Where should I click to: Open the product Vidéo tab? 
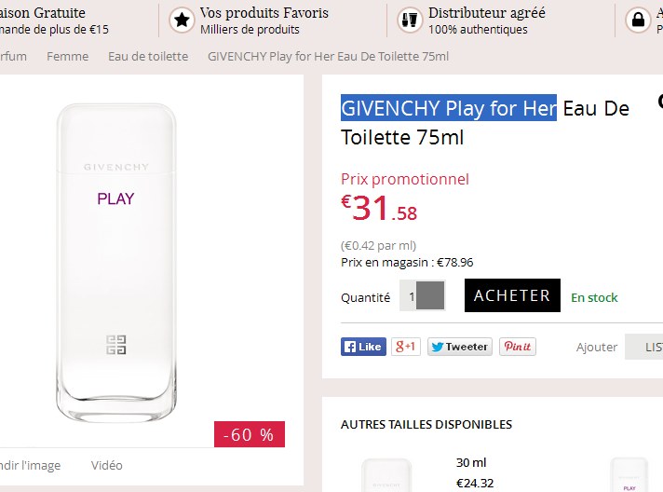[106, 465]
